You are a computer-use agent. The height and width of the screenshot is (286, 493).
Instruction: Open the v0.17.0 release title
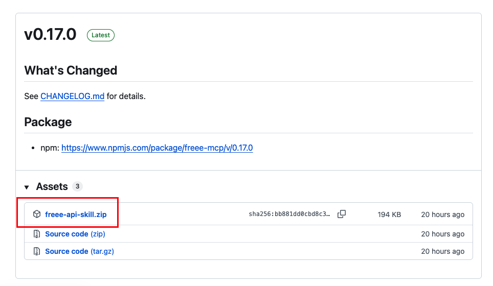tap(50, 35)
